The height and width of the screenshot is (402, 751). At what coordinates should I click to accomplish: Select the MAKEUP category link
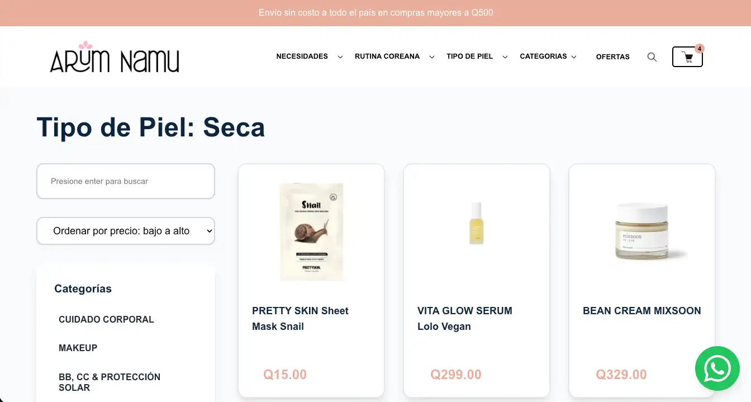click(x=78, y=348)
